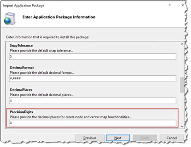Click the scrollbar up arrow

coord(182,44)
